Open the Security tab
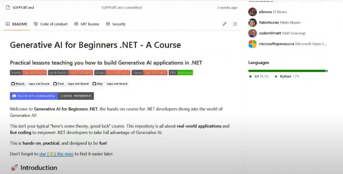 coord(116,24)
